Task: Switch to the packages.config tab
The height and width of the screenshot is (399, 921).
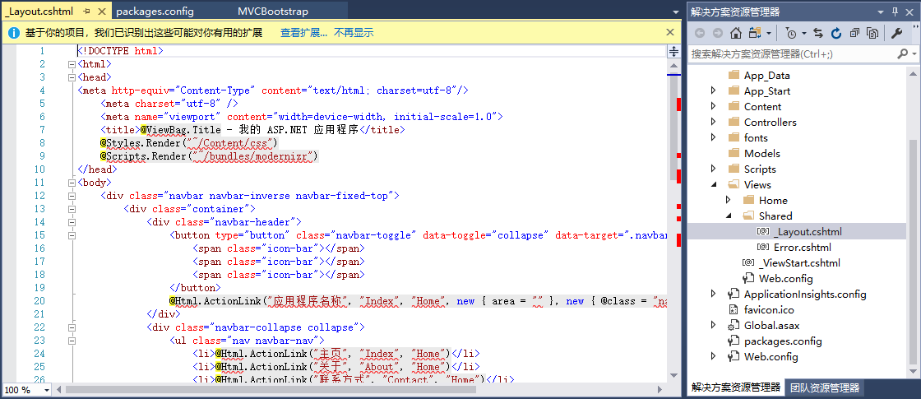Action: tap(153, 12)
